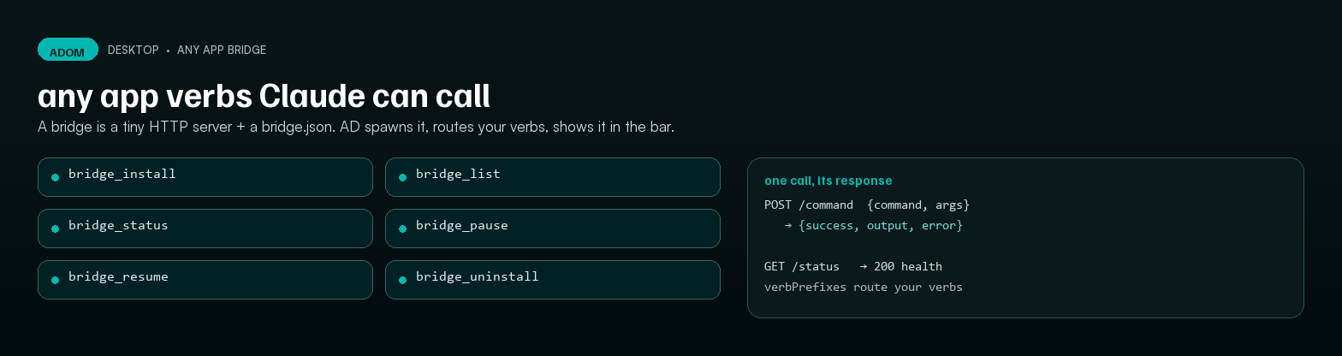Click the ADOM badge
The width and height of the screenshot is (1342, 356).
click(x=68, y=50)
